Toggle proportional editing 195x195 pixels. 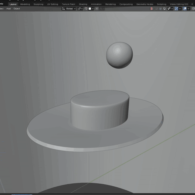pyautogui.click(x=97, y=9)
